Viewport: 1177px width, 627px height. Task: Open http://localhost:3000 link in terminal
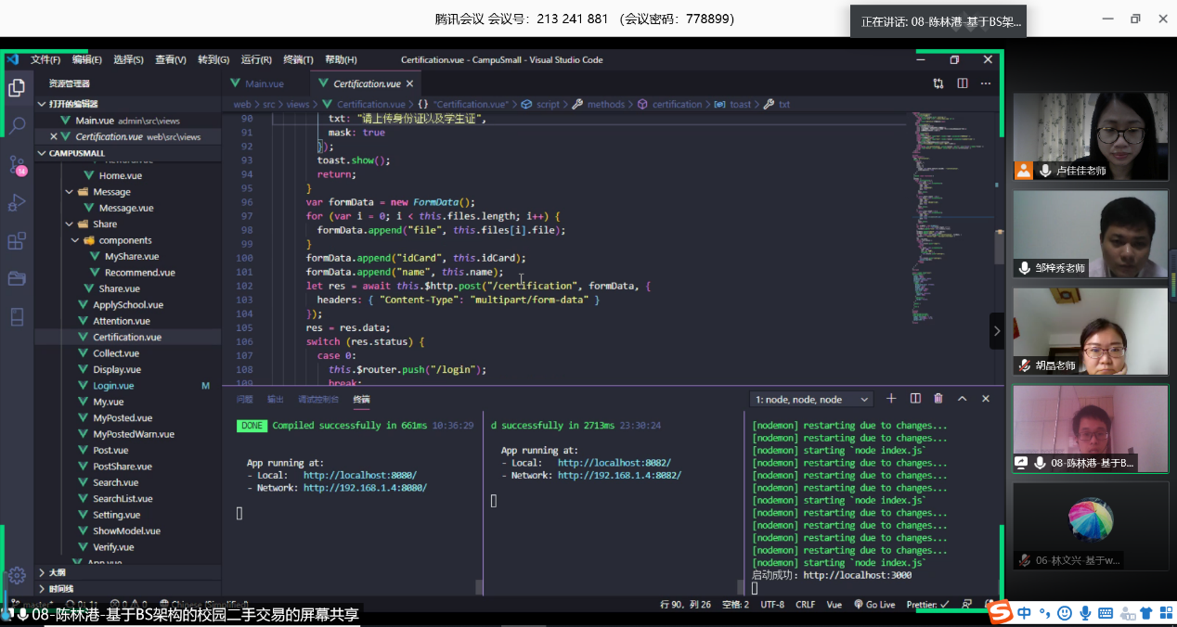coord(858,575)
